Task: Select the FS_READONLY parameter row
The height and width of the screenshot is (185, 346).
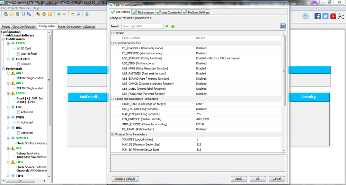Action: click(196, 48)
